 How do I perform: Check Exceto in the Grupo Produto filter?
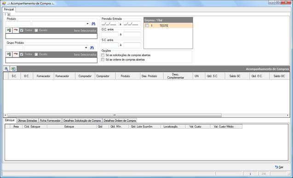pos(36,54)
